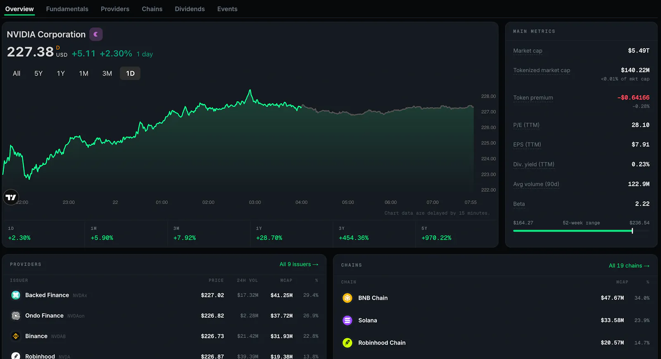Switch to the Fundamentals tab
Screen dimensions: 661x359
tap(67, 9)
